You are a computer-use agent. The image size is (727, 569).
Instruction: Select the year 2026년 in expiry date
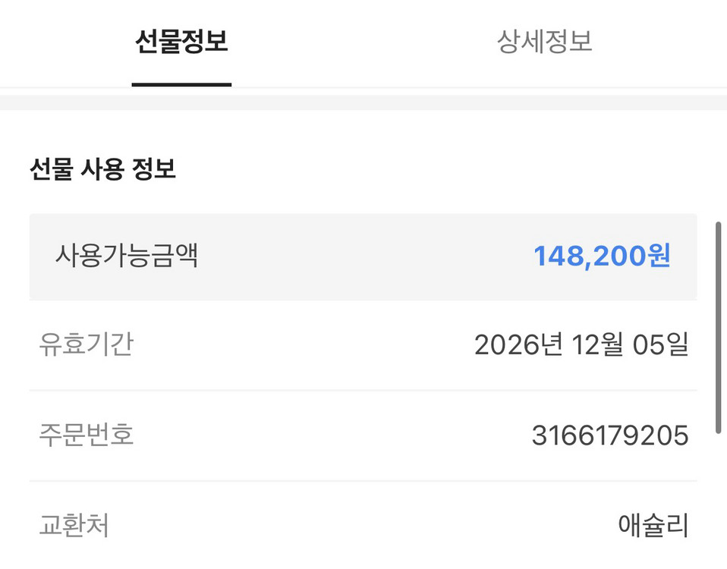[518, 345]
